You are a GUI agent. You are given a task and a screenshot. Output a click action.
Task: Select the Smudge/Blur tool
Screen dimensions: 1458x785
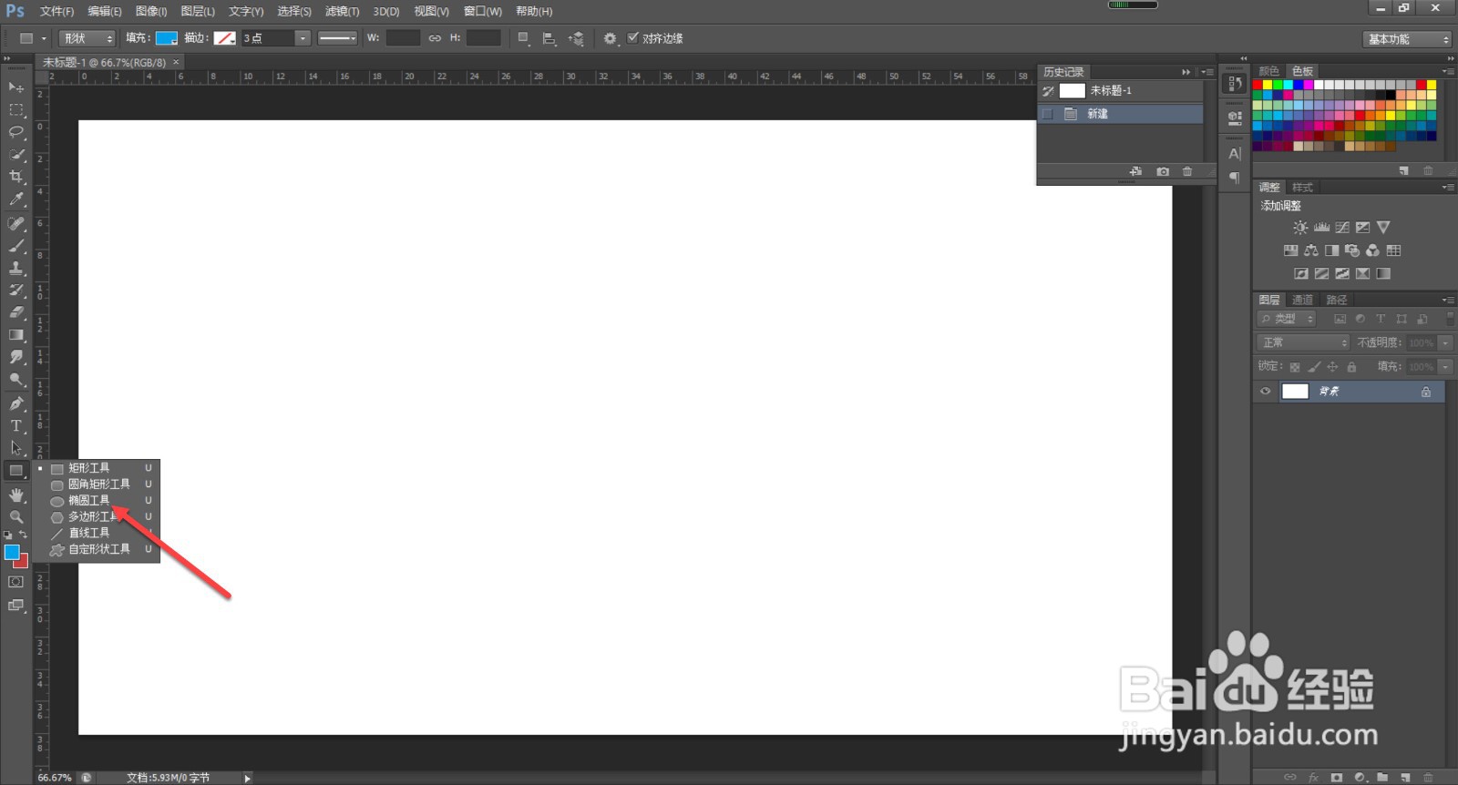pyautogui.click(x=16, y=357)
